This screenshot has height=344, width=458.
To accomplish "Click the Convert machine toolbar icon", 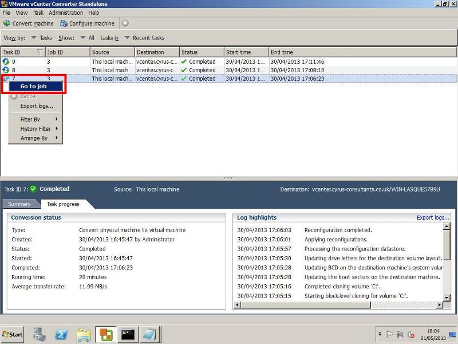I will click(x=6, y=24).
